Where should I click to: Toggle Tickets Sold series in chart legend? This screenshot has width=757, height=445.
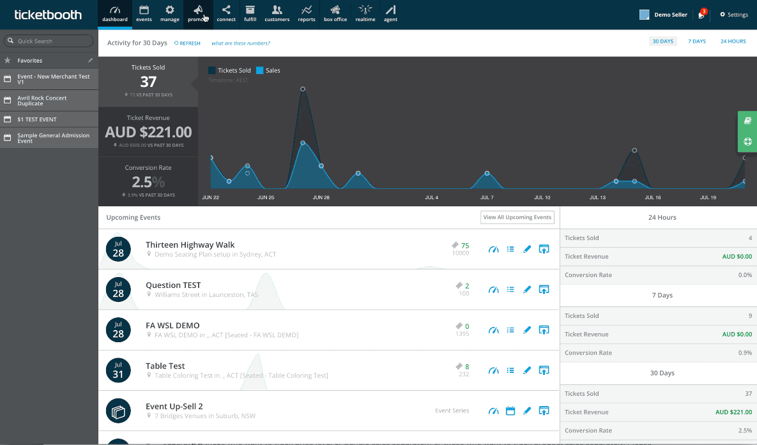[229, 70]
